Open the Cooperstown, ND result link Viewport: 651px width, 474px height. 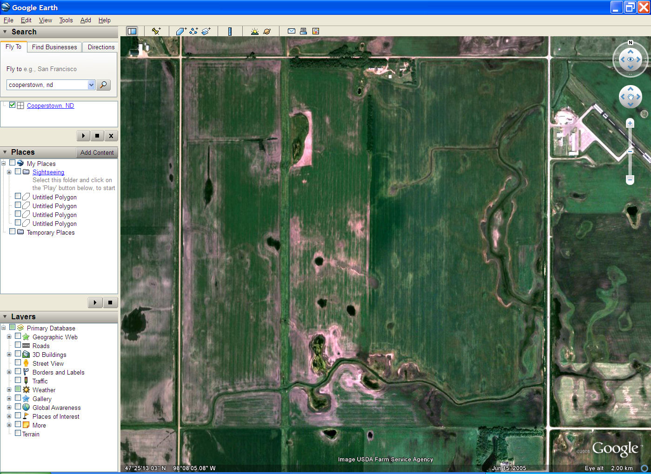point(50,105)
